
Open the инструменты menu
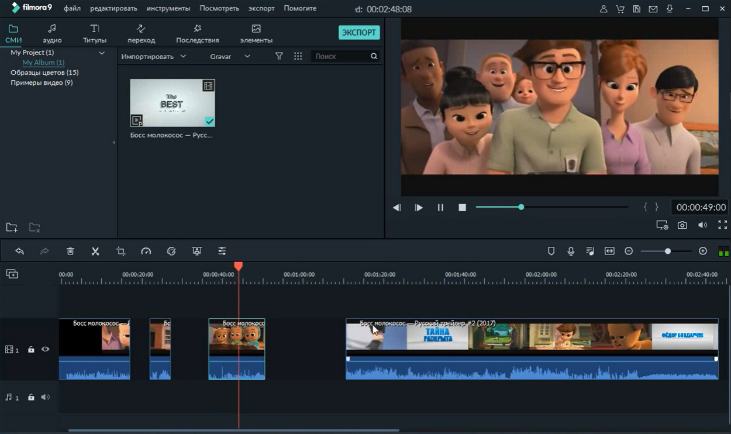[168, 8]
